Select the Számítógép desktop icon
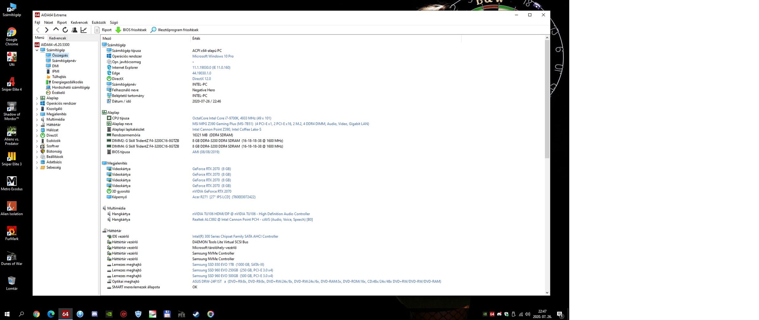This screenshot has width=759, height=320. (12, 10)
